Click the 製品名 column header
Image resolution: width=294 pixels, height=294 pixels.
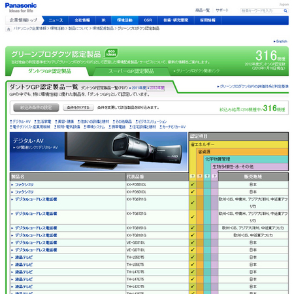(x=68, y=177)
